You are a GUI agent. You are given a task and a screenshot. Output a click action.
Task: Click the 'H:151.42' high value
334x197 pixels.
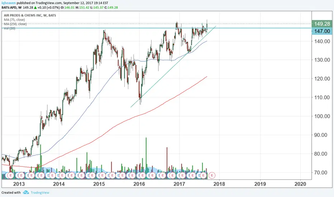tap(83, 8)
